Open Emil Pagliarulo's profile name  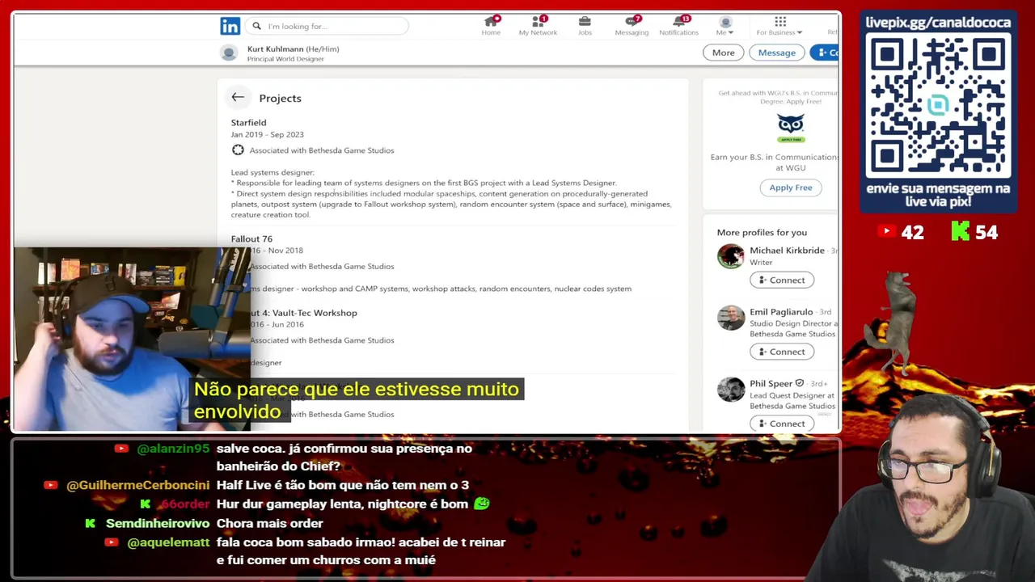[781, 312]
